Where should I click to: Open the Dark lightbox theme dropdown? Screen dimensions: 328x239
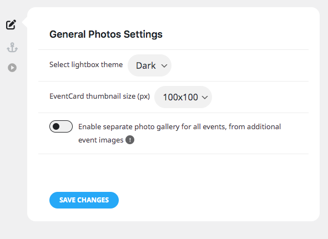click(149, 65)
